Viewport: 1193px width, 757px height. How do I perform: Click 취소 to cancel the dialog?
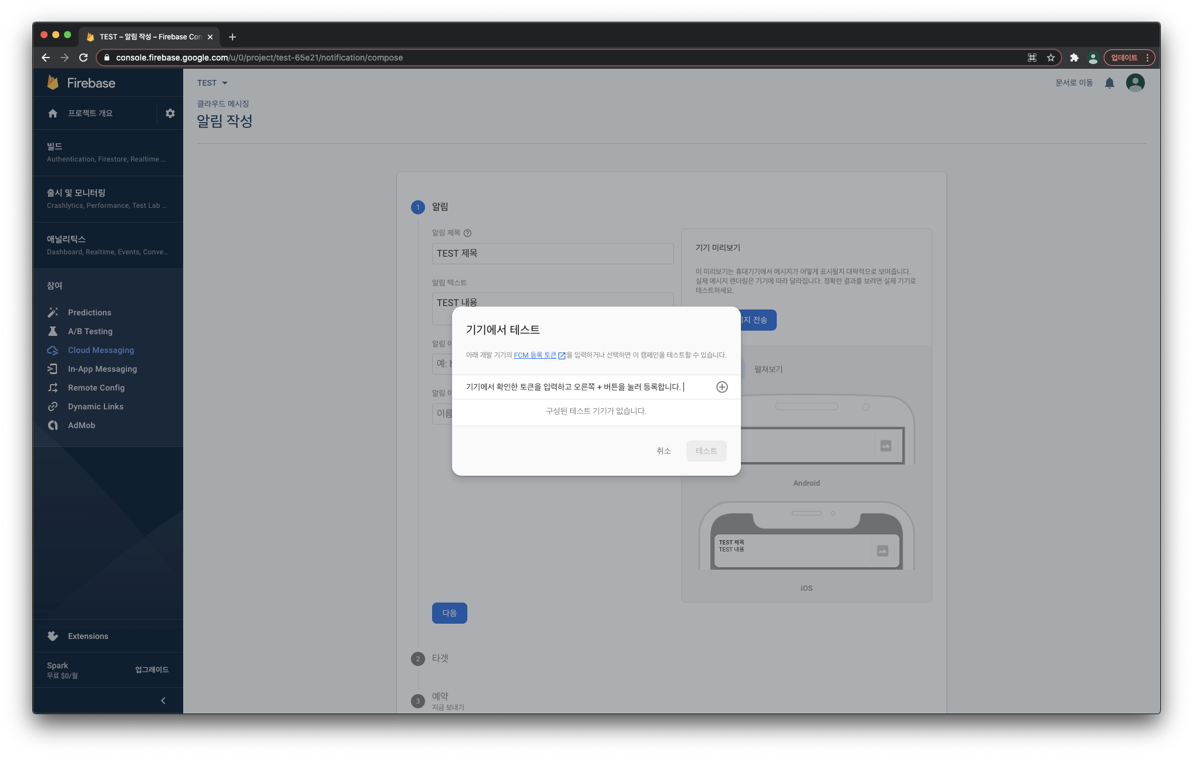tap(663, 451)
